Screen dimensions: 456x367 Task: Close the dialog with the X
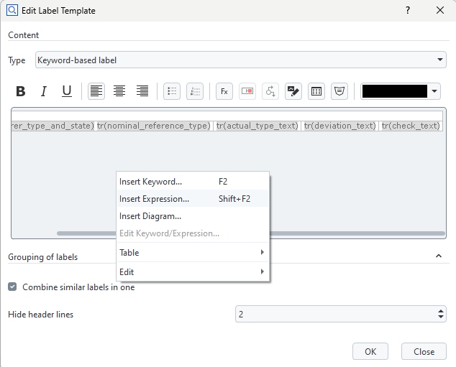[x=440, y=11]
